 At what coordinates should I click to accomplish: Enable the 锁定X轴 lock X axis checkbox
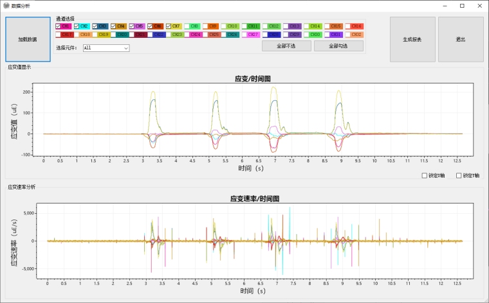click(423, 176)
